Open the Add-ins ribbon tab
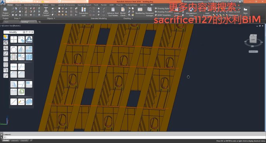 (x=143, y=5)
